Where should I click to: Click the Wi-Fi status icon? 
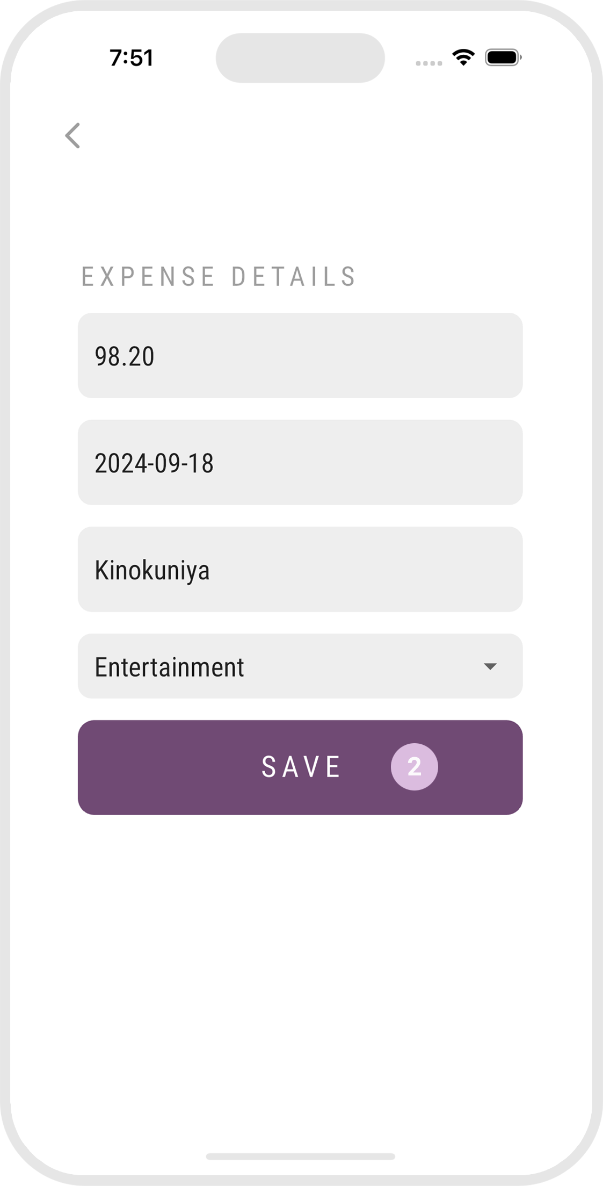[x=463, y=57]
